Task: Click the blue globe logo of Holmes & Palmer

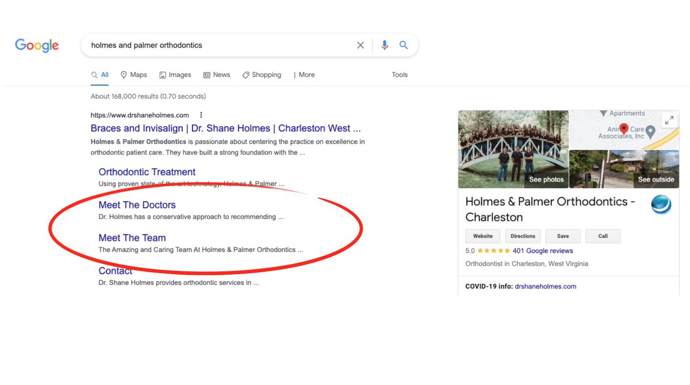Action: pos(661,204)
